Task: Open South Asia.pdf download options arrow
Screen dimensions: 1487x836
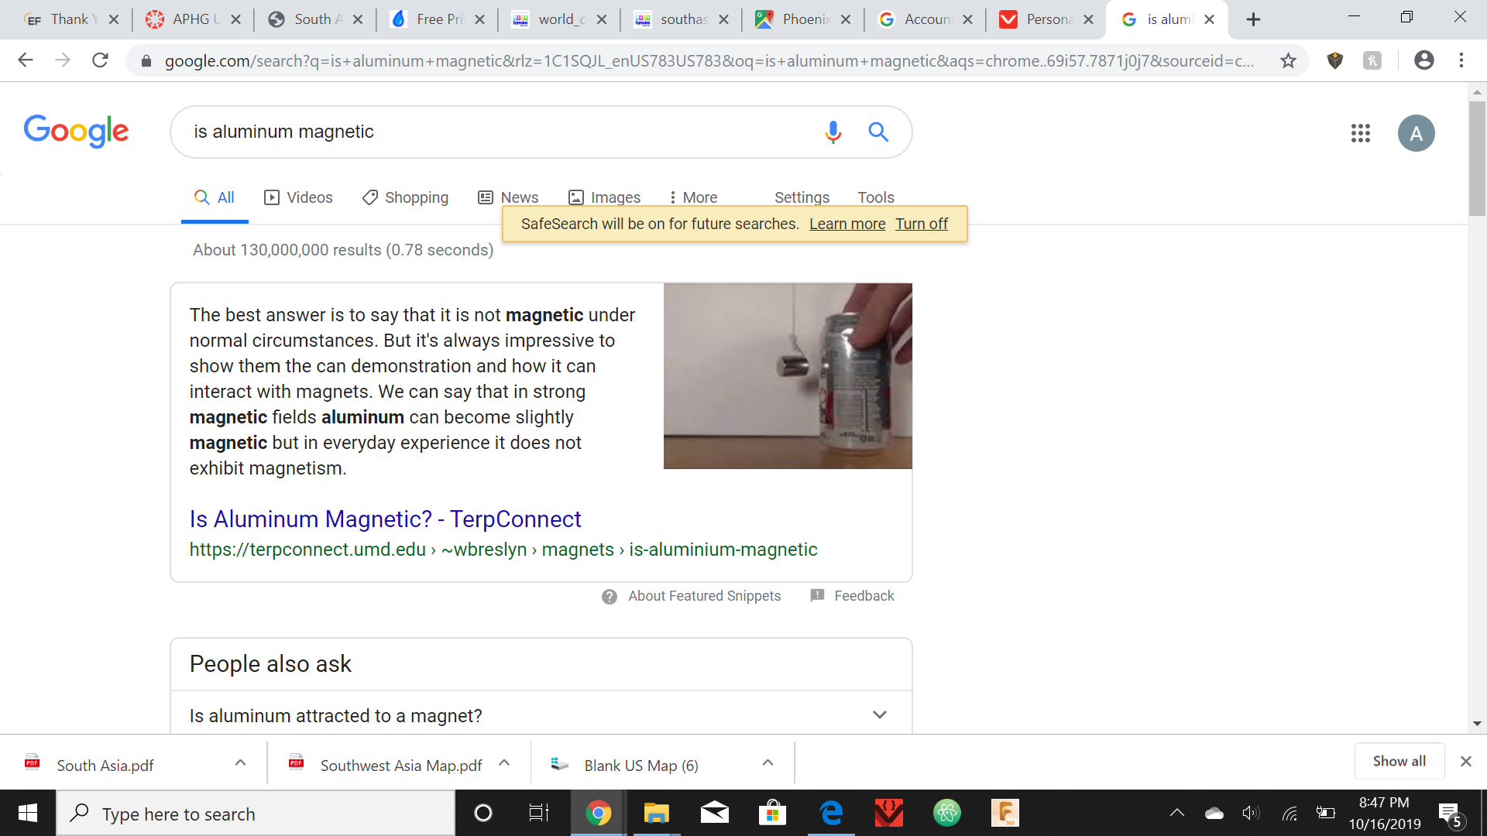Action: (x=240, y=763)
